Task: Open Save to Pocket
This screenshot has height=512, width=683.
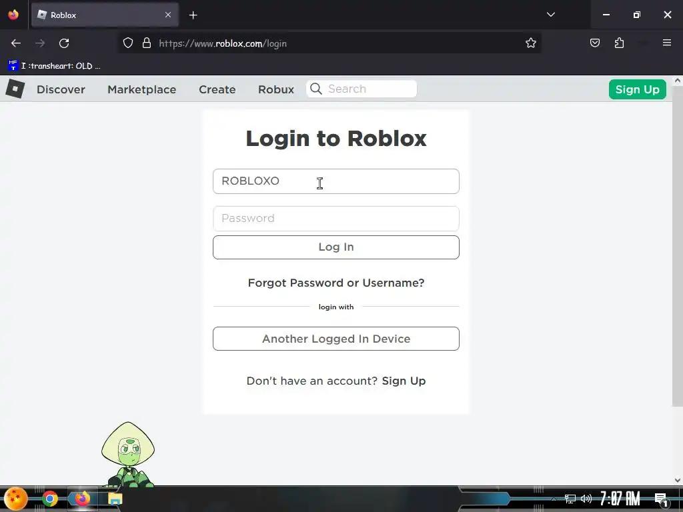Action: (595, 43)
